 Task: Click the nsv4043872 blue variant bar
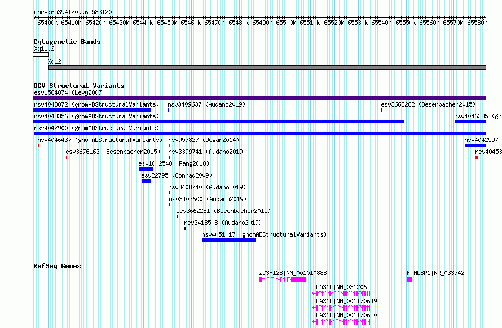click(92, 110)
